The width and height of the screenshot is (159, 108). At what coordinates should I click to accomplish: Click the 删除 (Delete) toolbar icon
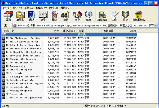coord(54,16)
